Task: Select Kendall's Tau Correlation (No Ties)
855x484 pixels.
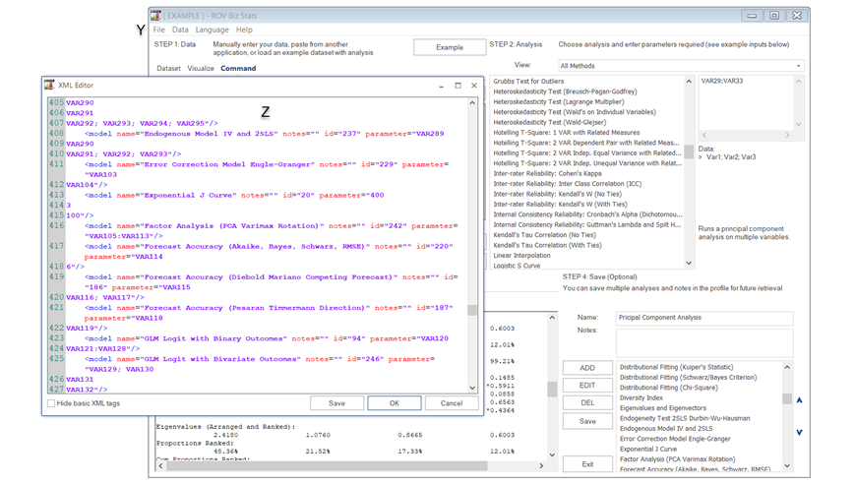Action: (x=544, y=235)
